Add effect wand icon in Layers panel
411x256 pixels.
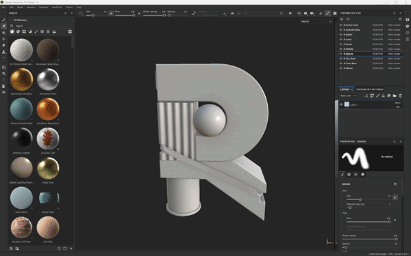[x=366, y=96]
